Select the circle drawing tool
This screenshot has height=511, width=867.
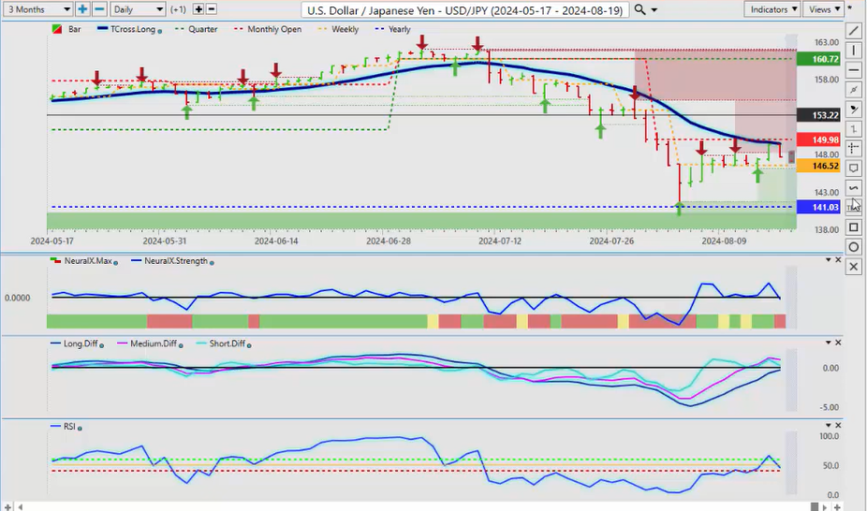(853, 247)
